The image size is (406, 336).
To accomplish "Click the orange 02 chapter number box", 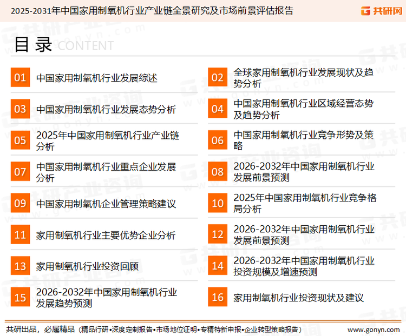I will point(218,77).
